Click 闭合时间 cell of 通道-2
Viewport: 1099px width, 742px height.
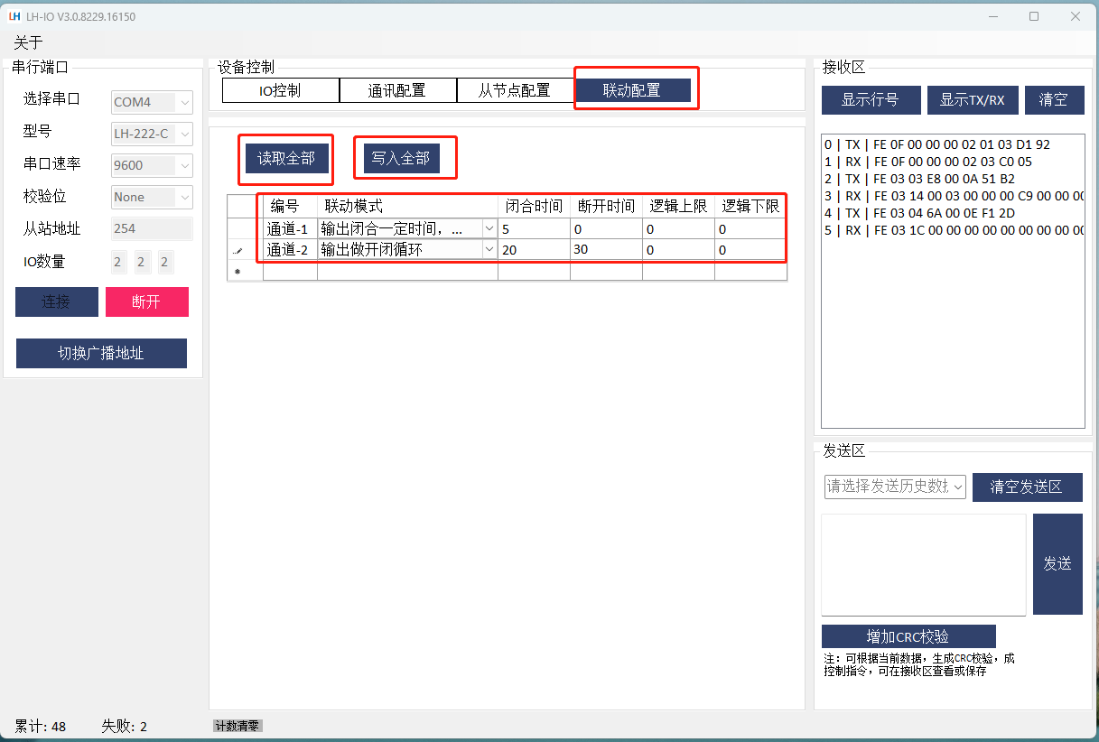coord(533,250)
